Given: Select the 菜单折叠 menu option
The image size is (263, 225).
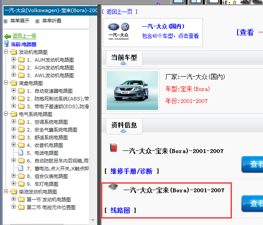Looking at the screenshot, I should click(x=52, y=21).
